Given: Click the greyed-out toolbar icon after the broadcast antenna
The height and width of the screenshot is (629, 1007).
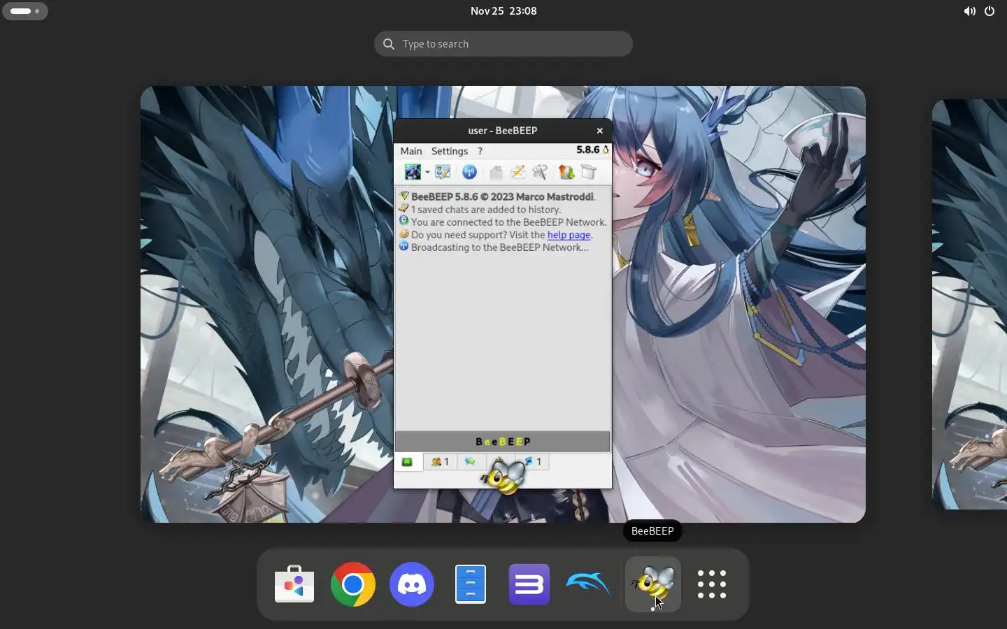Looking at the screenshot, I should 496,172.
